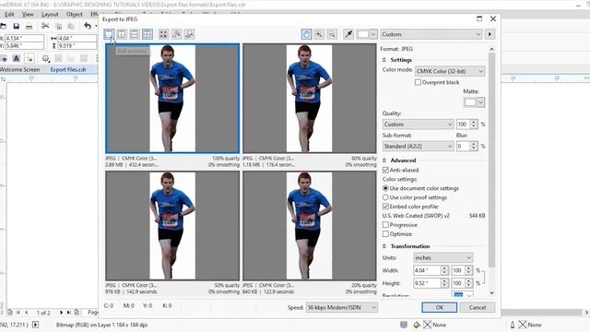Viewport: 590px width, 332px height.
Task: Close the Export to JPEG dialog
Action: [493, 18]
